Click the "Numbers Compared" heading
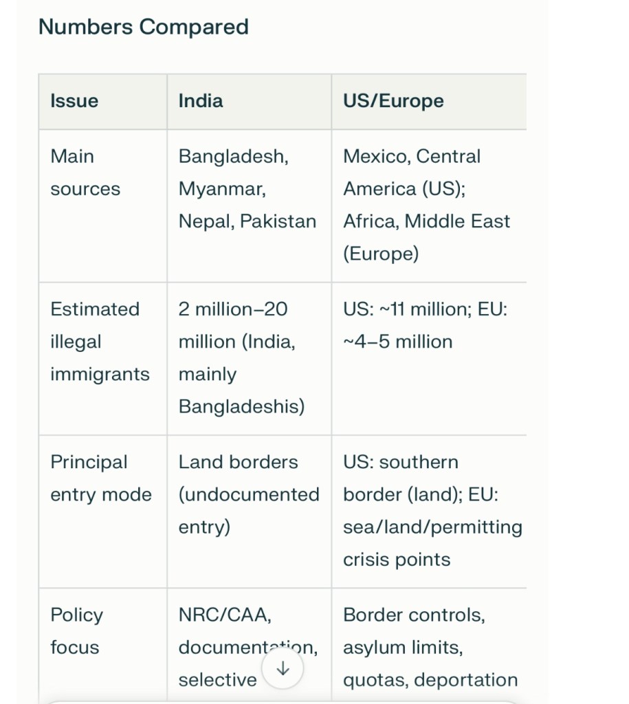Viewport: 629px width, 704px height. (x=144, y=27)
